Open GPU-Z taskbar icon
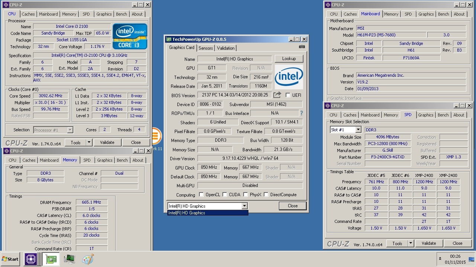 coord(51,259)
